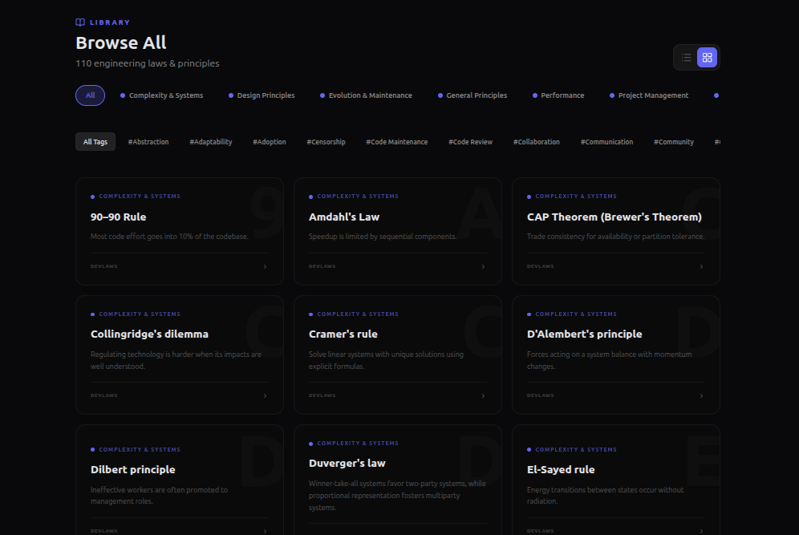The image size is (799, 535).
Task: Click DEVLAWS label on Cramer's rule card
Action: [x=322, y=395]
